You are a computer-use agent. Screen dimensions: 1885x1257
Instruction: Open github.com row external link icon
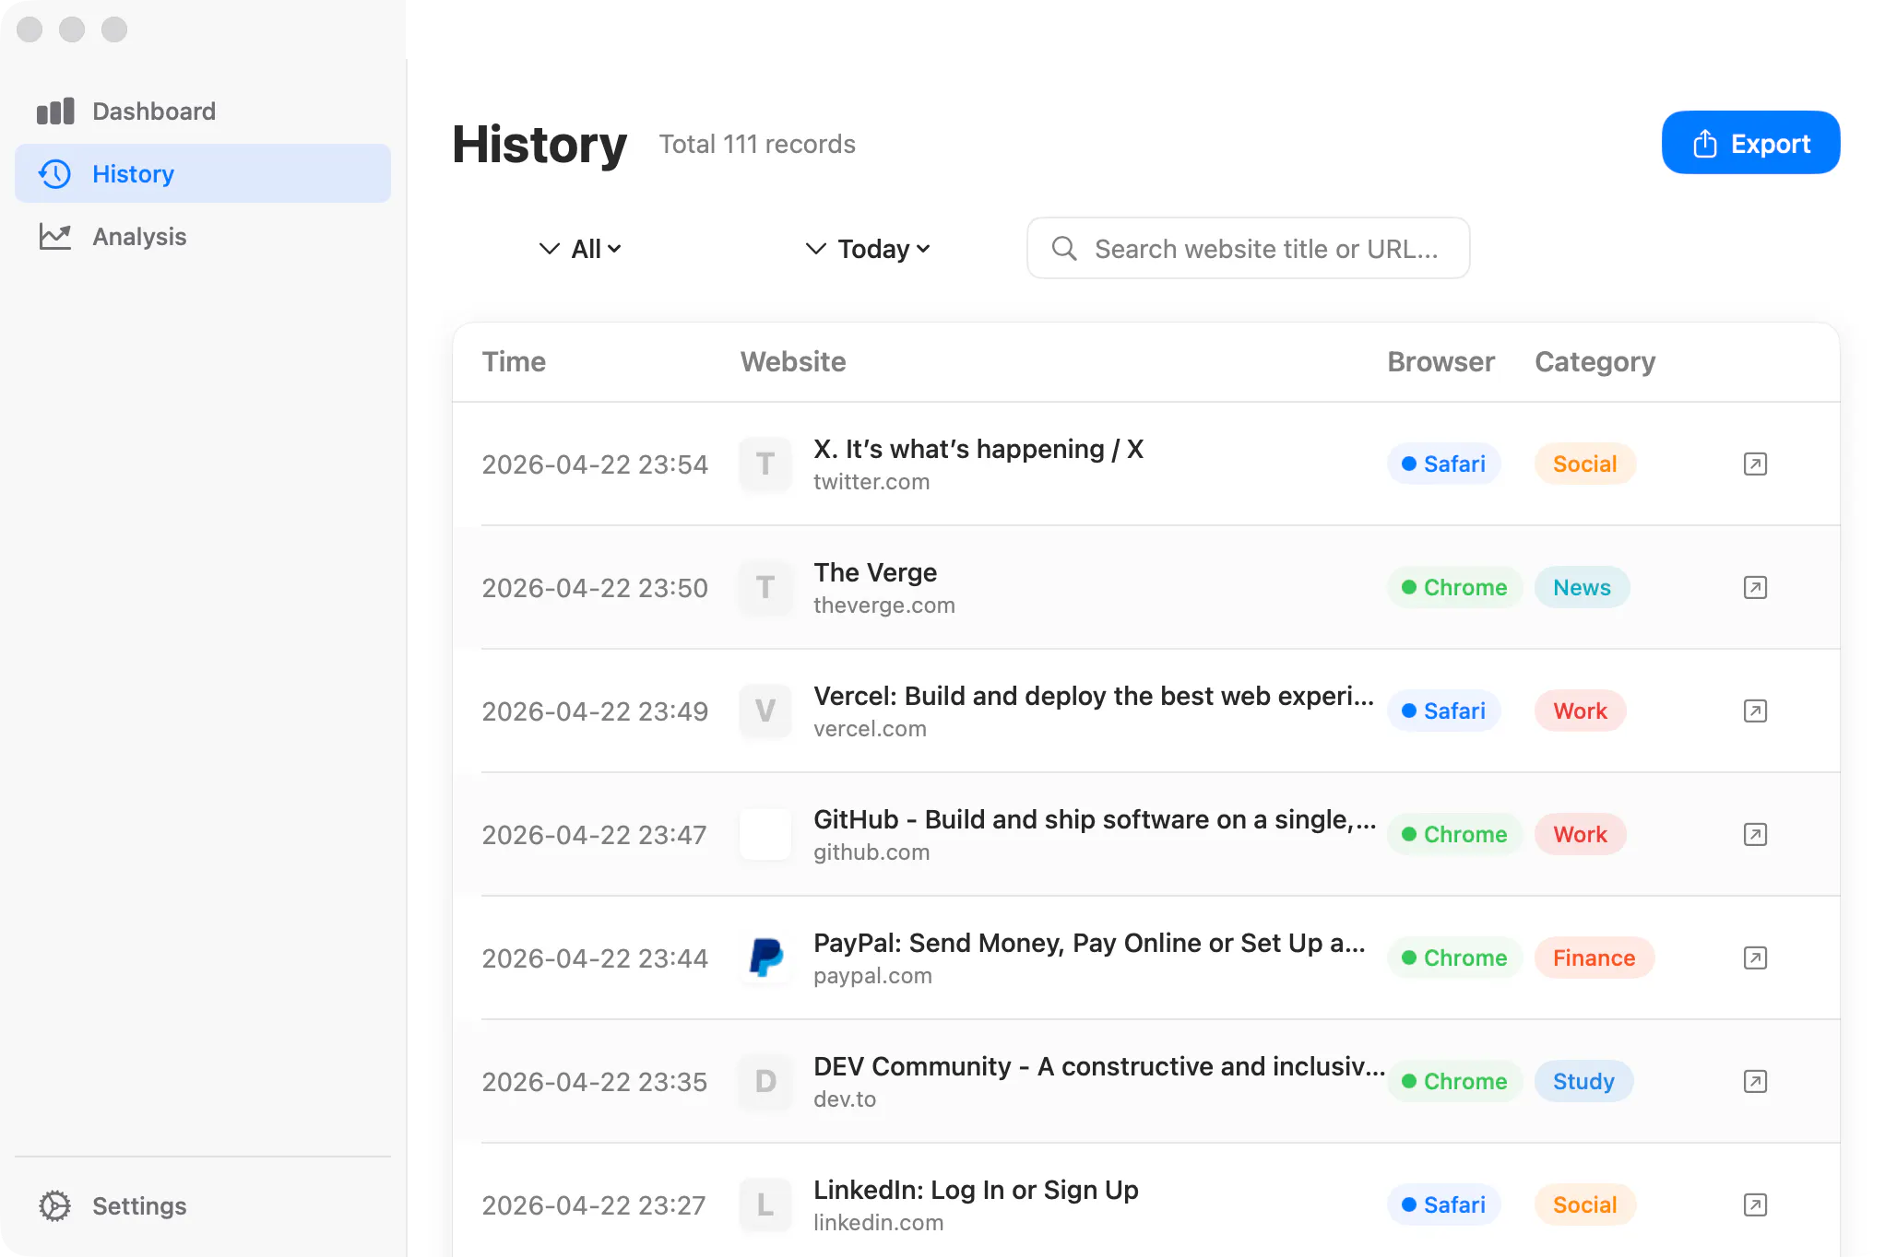1755,835
